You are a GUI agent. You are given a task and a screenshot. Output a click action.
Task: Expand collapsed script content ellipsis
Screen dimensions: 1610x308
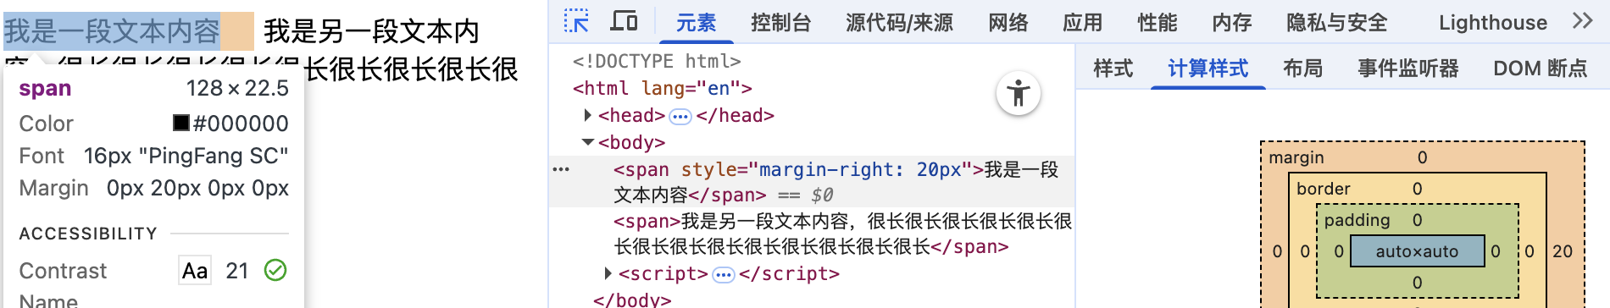pyautogui.click(x=724, y=274)
